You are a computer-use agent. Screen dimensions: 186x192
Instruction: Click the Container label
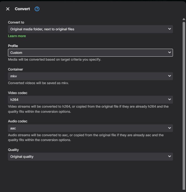click(x=15, y=69)
